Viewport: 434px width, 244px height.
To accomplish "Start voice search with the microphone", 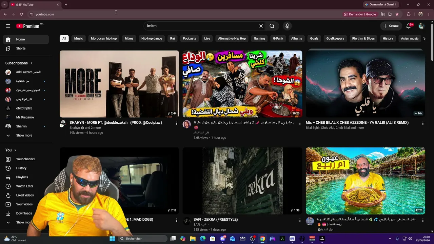I will [287, 26].
